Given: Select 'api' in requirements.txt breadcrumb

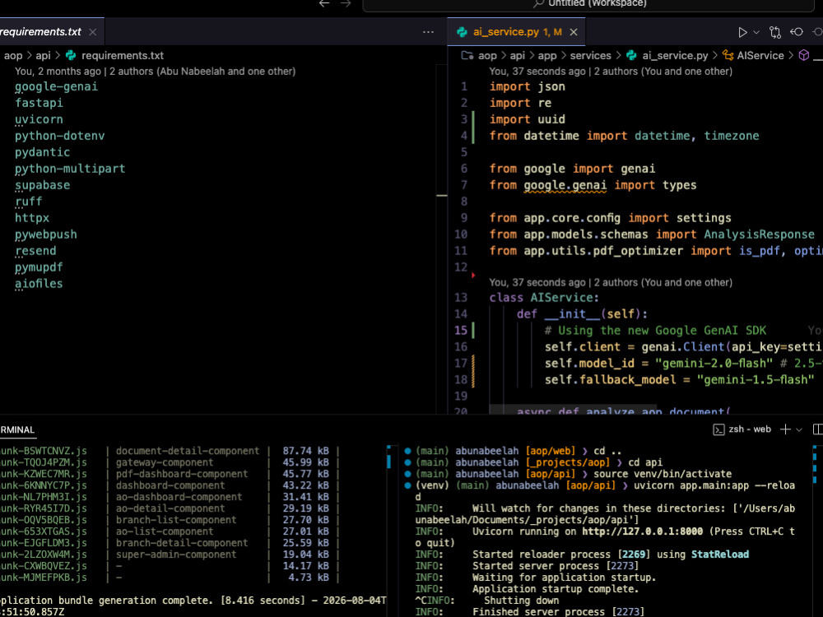Looking at the screenshot, I should [x=43, y=56].
